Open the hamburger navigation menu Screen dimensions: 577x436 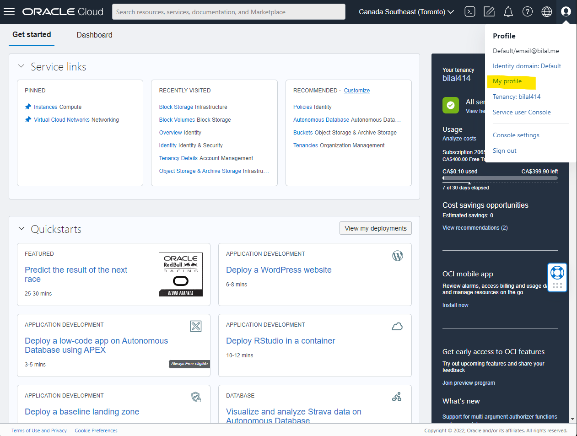(x=9, y=11)
